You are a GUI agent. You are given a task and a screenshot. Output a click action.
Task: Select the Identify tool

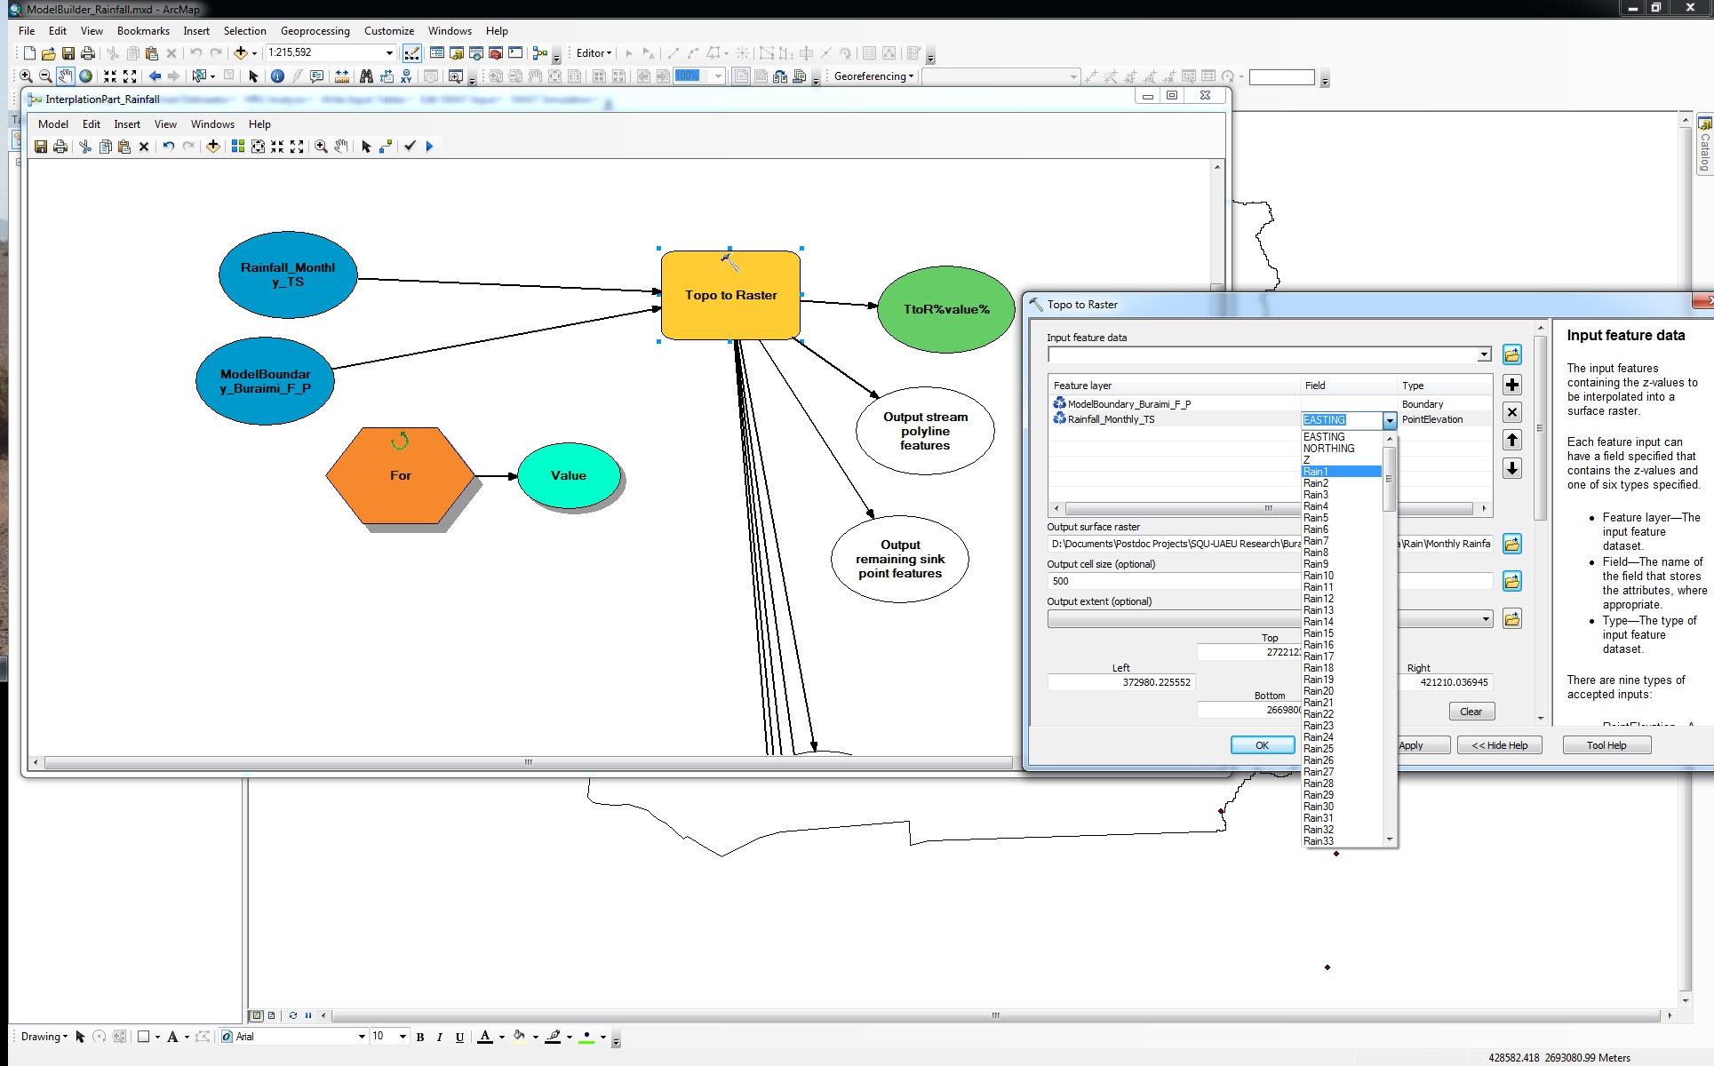click(277, 76)
